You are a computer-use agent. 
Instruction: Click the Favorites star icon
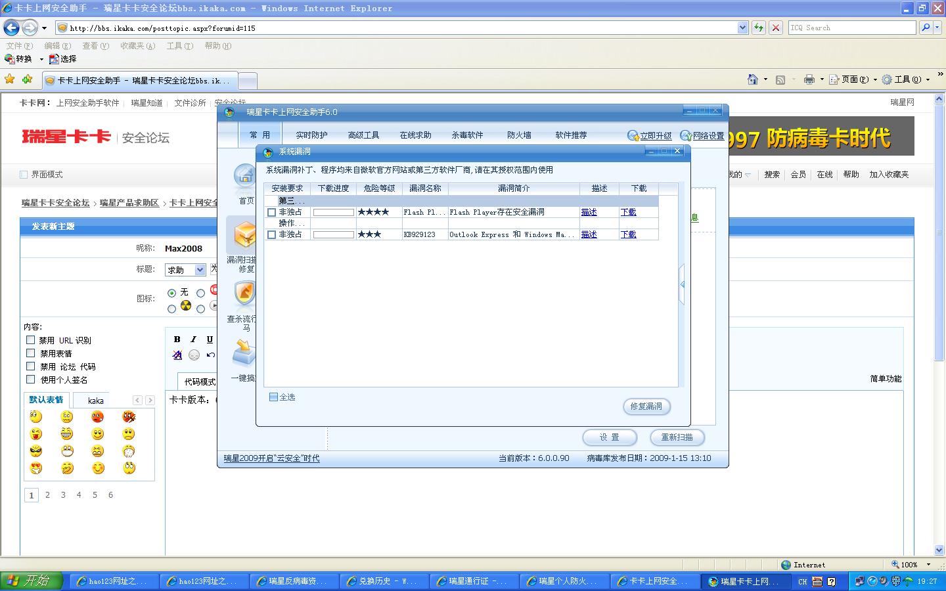pos(10,79)
